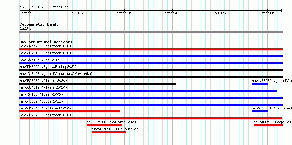Select the red nsv6325573 variant bar

151,49
